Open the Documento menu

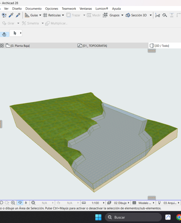(x=33, y=9)
